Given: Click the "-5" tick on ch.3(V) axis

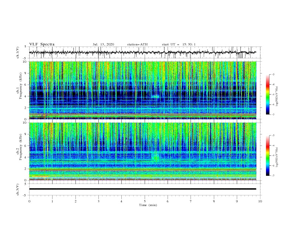Looking at the screenshot, I should coord(25,195).
